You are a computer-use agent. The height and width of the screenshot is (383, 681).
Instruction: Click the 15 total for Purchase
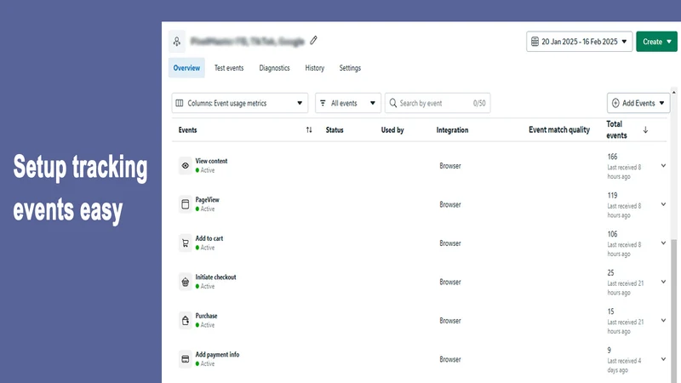(610, 312)
